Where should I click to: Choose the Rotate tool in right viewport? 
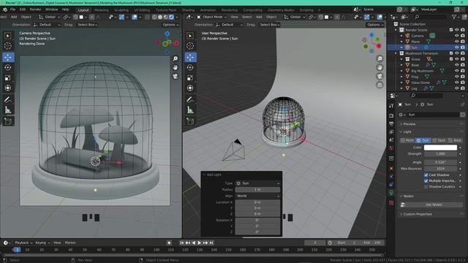(190, 67)
